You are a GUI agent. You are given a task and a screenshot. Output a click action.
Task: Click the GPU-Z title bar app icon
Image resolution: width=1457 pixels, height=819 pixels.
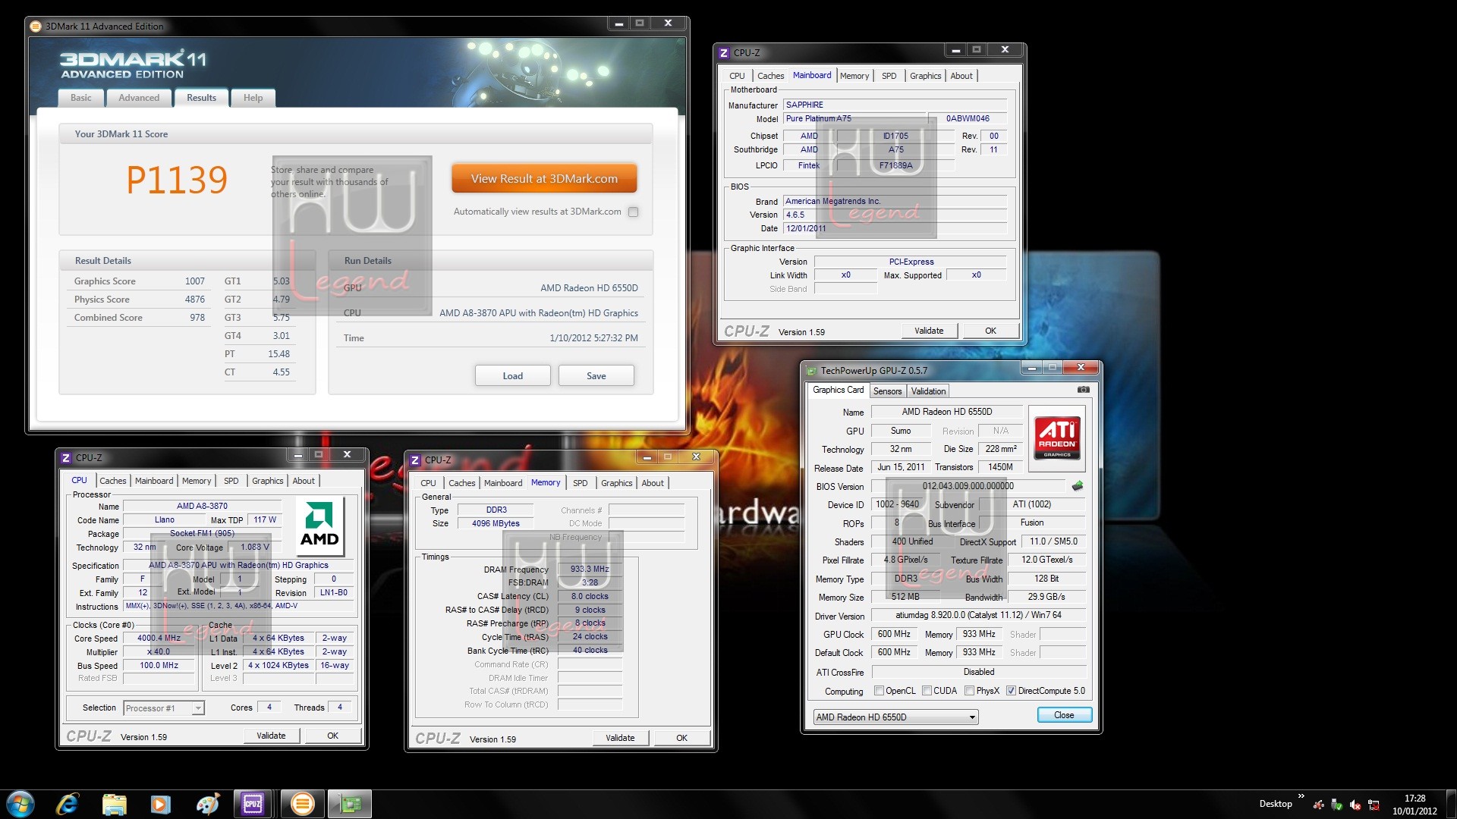pyautogui.click(x=811, y=371)
